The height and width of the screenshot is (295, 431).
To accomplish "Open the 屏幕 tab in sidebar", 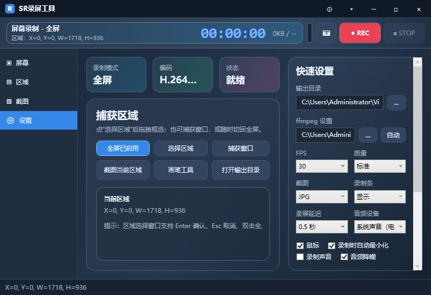I will [38, 63].
